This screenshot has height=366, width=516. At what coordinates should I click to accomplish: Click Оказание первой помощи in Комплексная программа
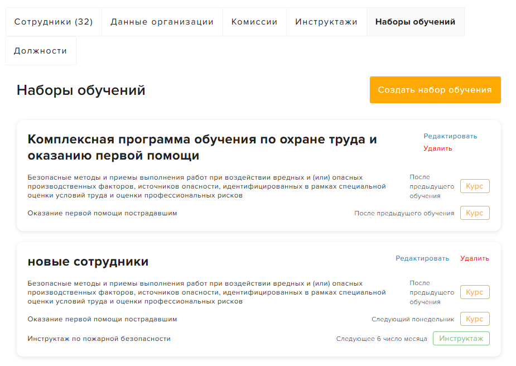click(102, 213)
